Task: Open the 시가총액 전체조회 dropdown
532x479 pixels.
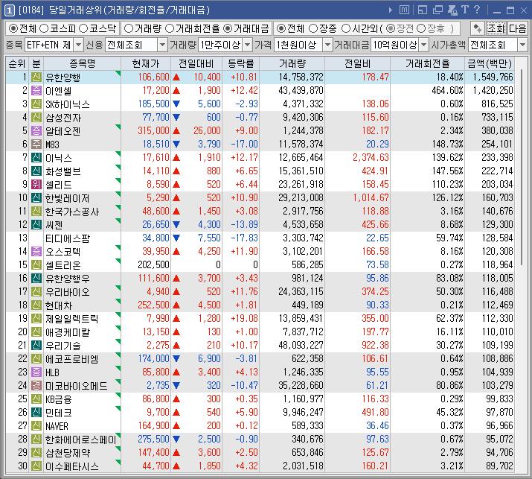Action: pyautogui.click(x=522, y=45)
